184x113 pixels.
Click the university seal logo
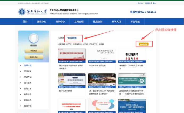[x=22, y=12]
